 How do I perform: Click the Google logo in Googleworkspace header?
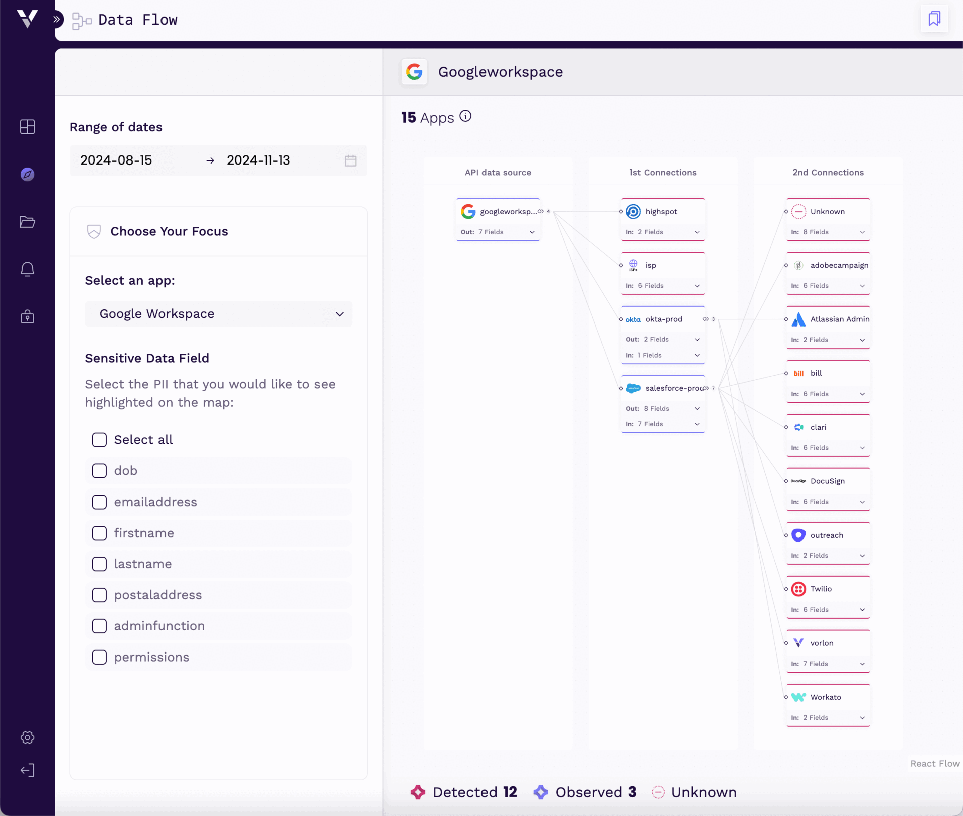414,72
